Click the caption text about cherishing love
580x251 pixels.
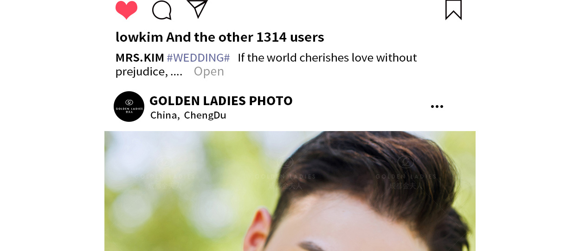[266, 64]
